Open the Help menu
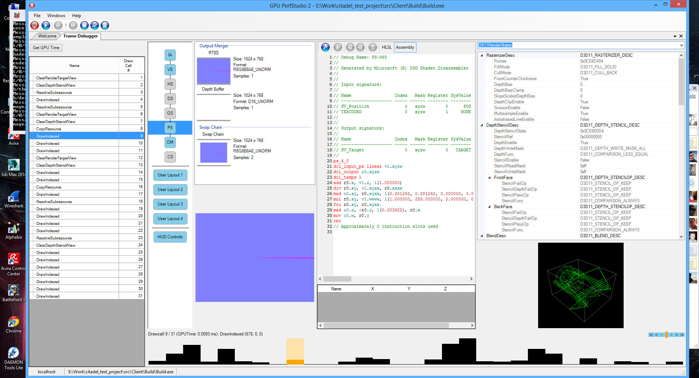Image resolution: width=699 pixels, height=378 pixels. 76,16
